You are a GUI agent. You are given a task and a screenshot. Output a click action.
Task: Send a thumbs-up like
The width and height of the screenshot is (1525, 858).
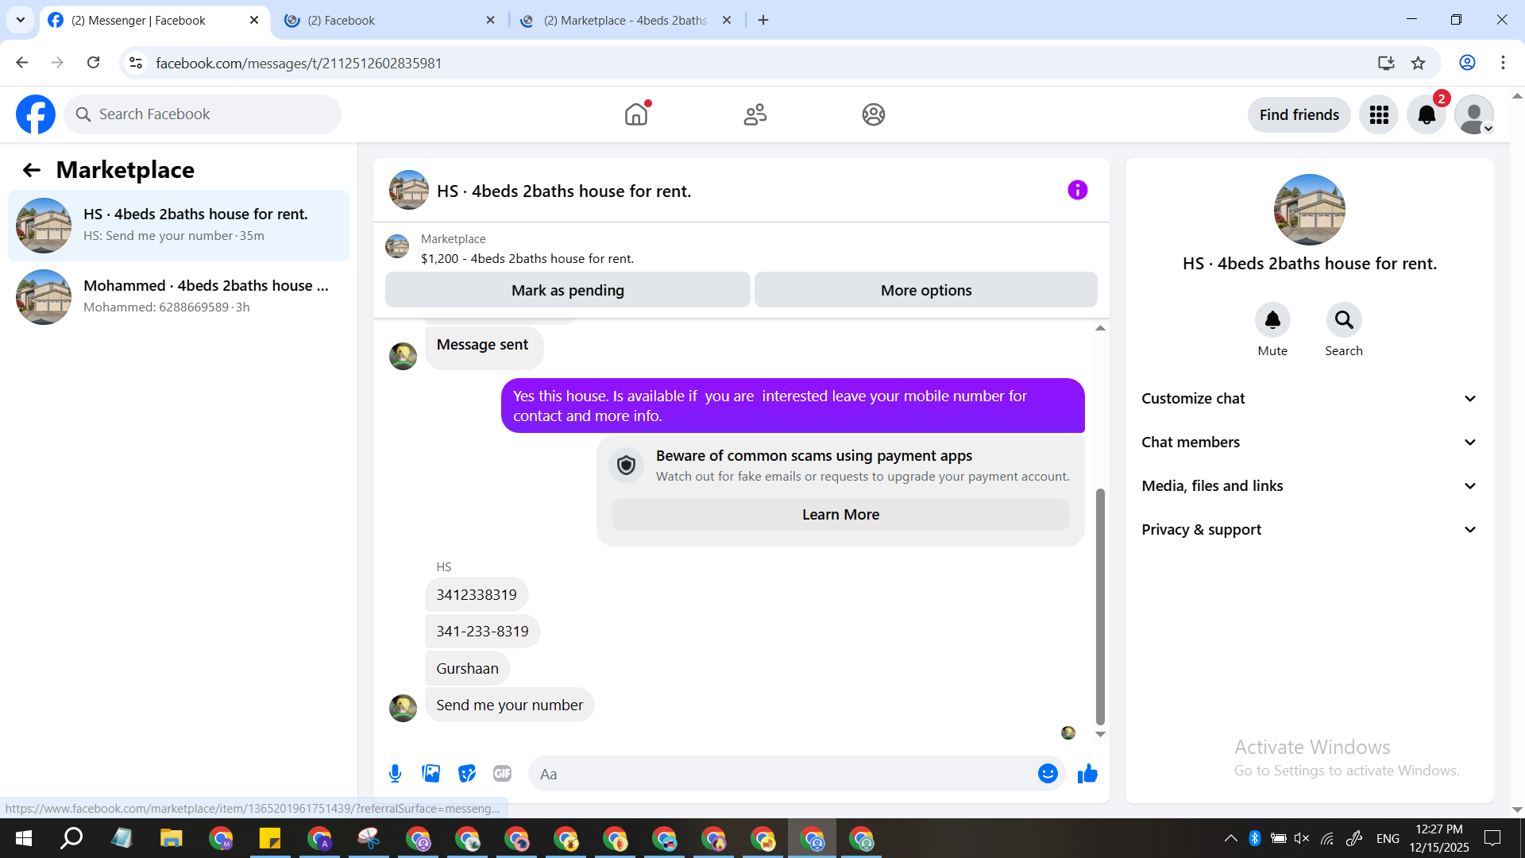(x=1087, y=773)
